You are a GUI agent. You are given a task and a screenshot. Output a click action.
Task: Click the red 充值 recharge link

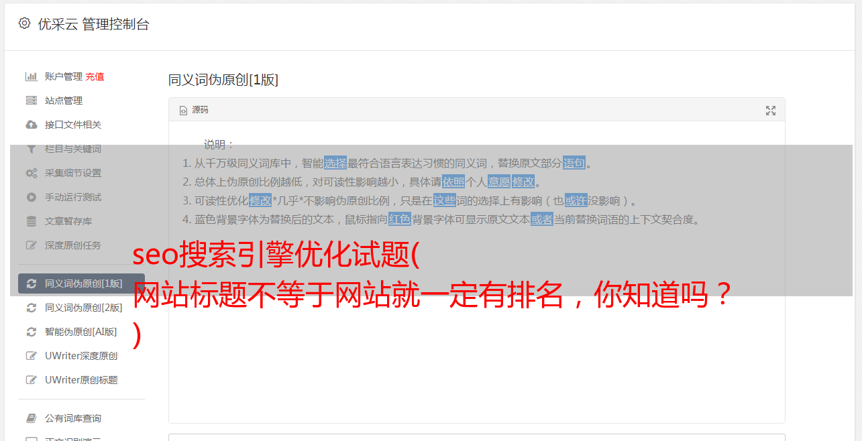(95, 76)
